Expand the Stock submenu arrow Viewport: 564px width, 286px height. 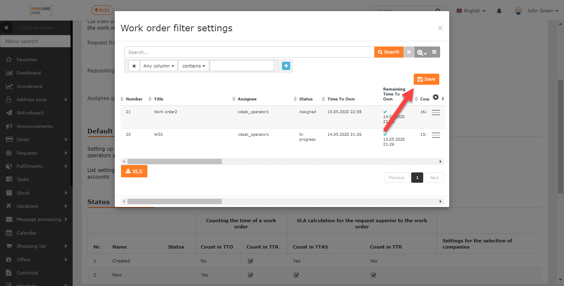point(66,193)
